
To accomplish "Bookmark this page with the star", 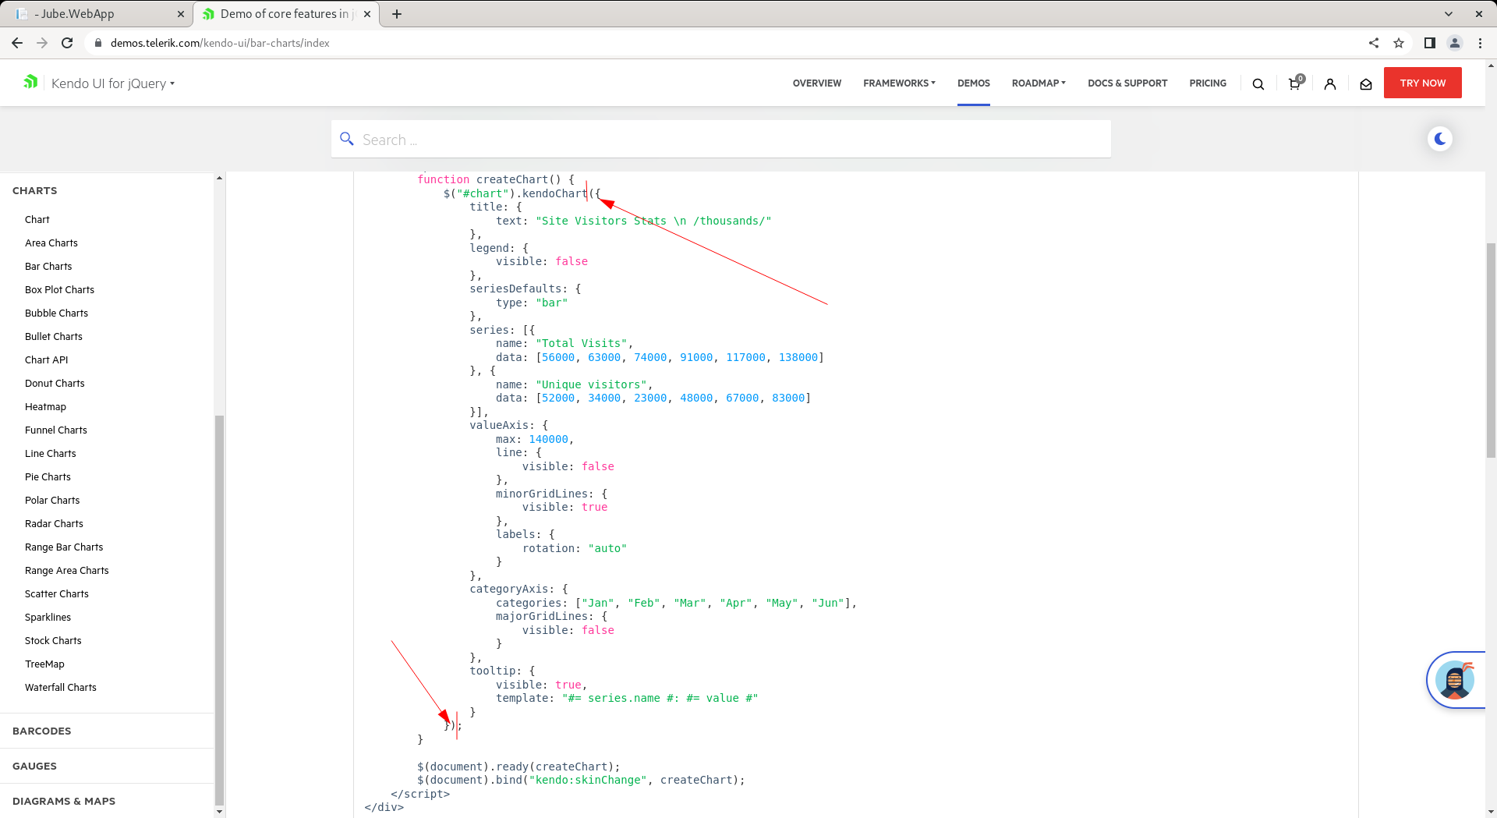I will tap(1399, 43).
